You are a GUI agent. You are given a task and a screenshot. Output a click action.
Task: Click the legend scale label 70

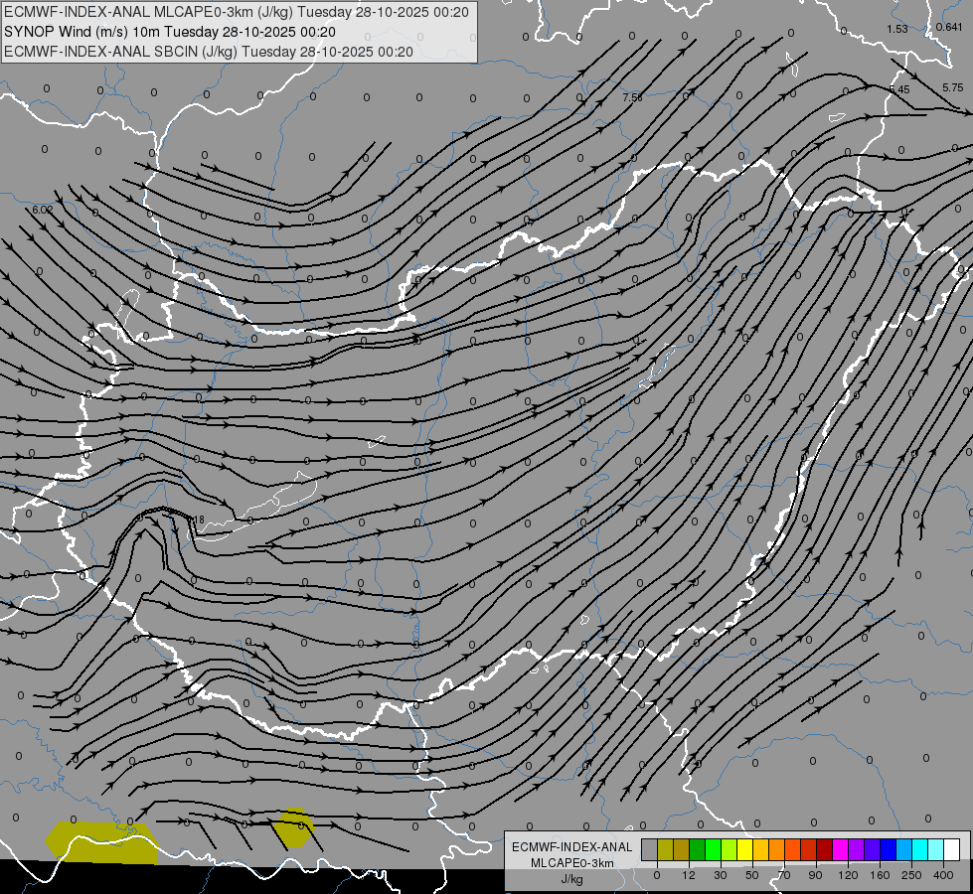[x=784, y=875]
